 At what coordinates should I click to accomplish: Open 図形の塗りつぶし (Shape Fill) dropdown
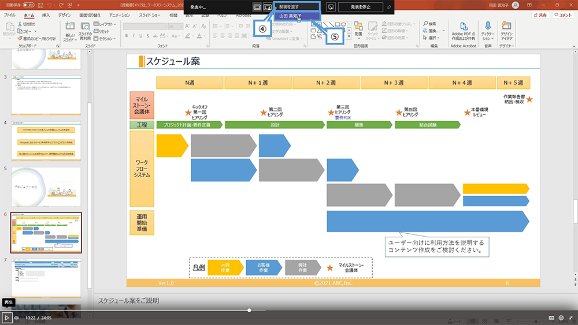(398, 24)
